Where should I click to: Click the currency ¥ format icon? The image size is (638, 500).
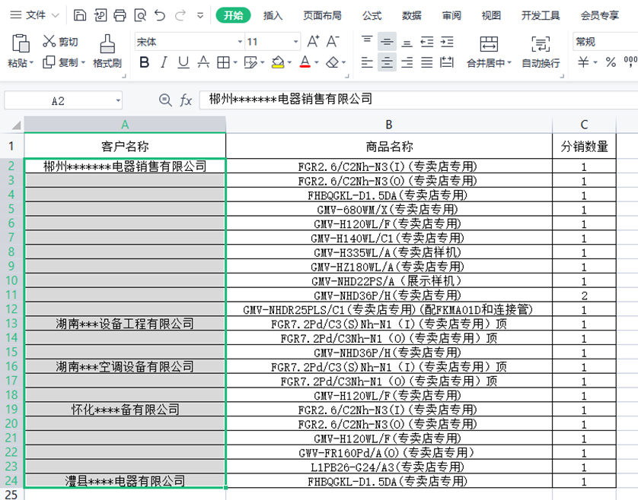pos(583,62)
